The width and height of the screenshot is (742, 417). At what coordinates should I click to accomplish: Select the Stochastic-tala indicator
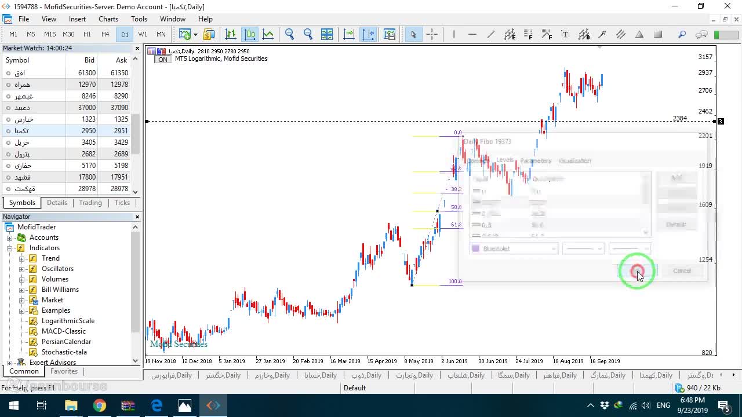coord(64,352)
